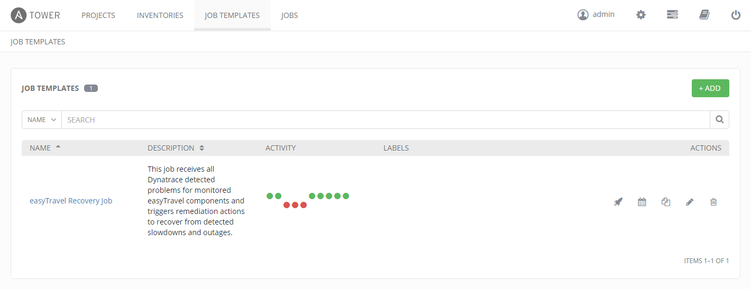Edit easyTravel Recovery Job with pencil icon
This screenshot has width=751, height=289.
pos(690,201)
